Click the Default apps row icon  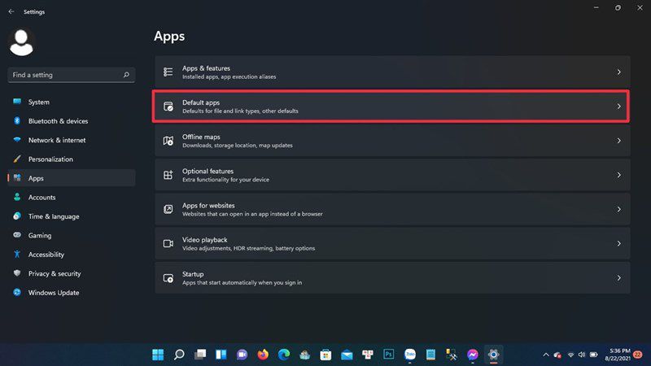(x=168, y=107)
